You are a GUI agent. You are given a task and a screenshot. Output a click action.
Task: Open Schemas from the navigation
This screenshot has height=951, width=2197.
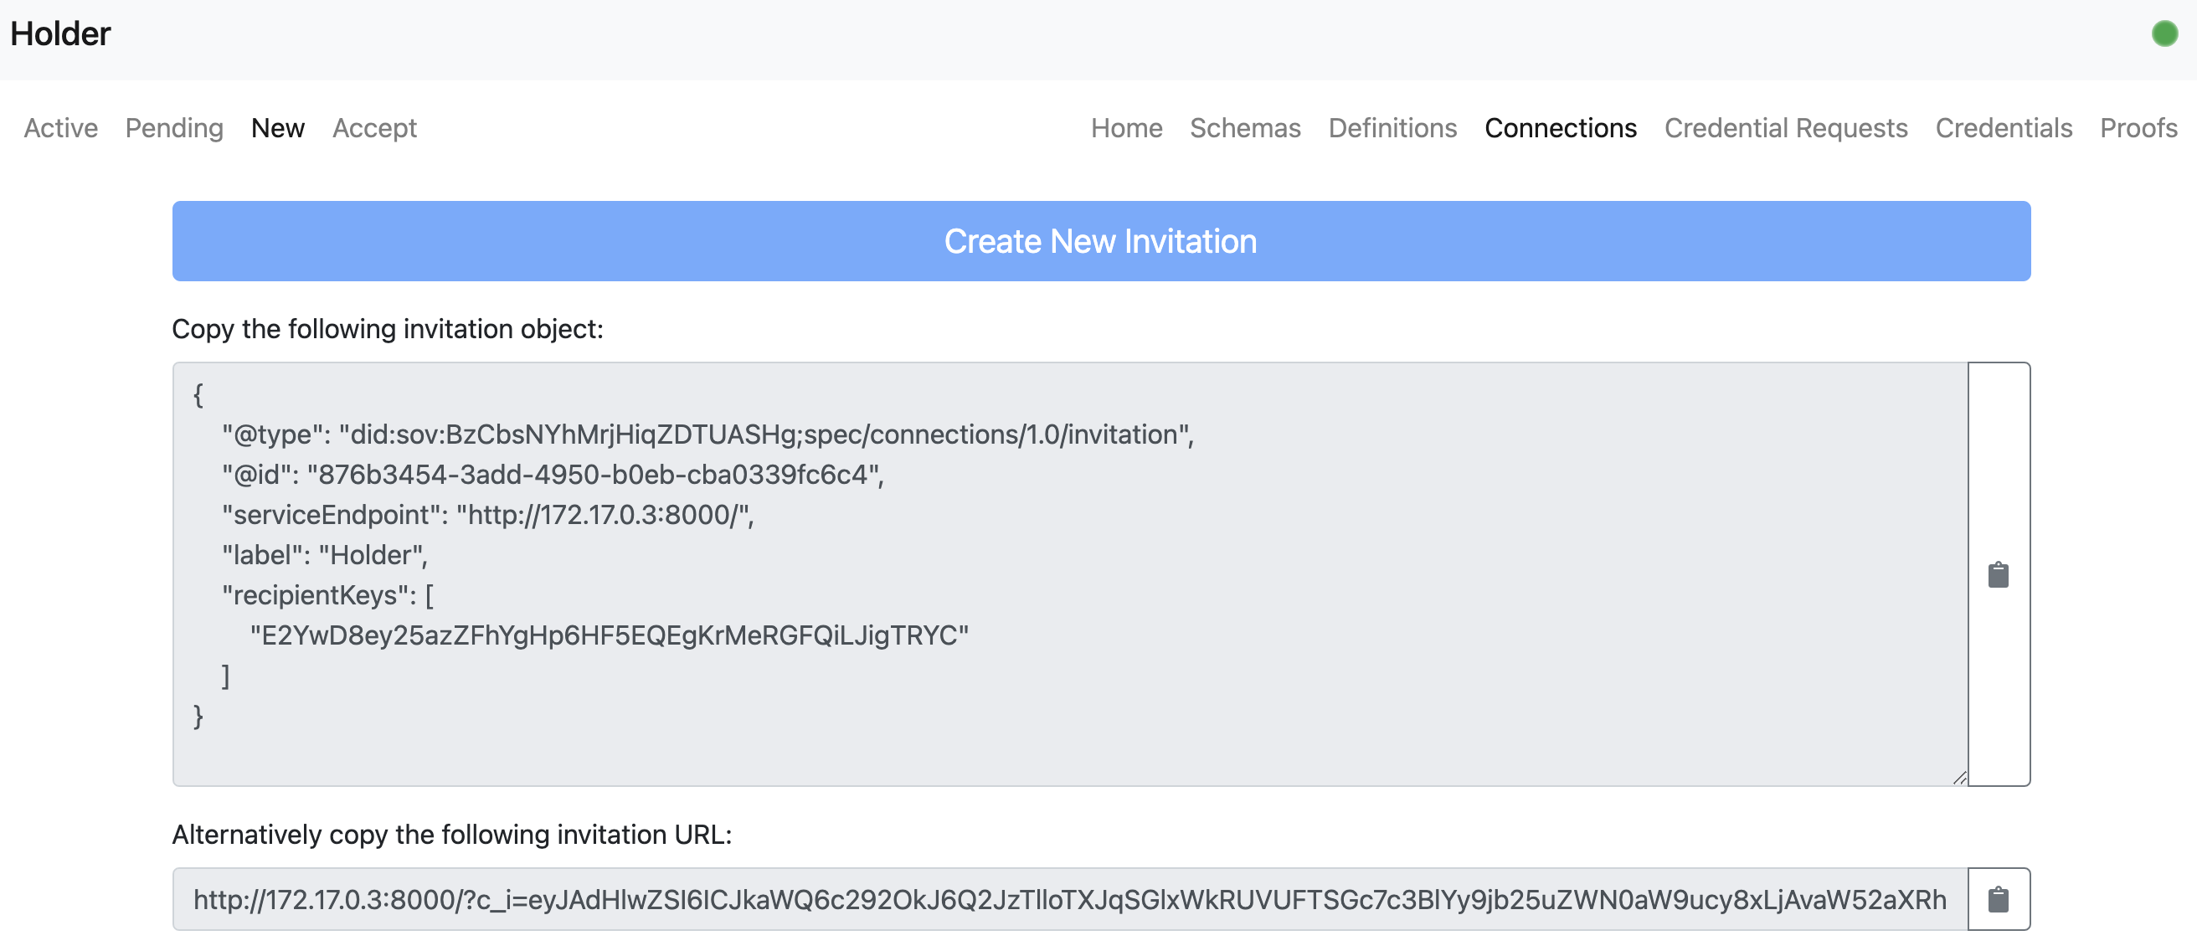[1244, 128]
